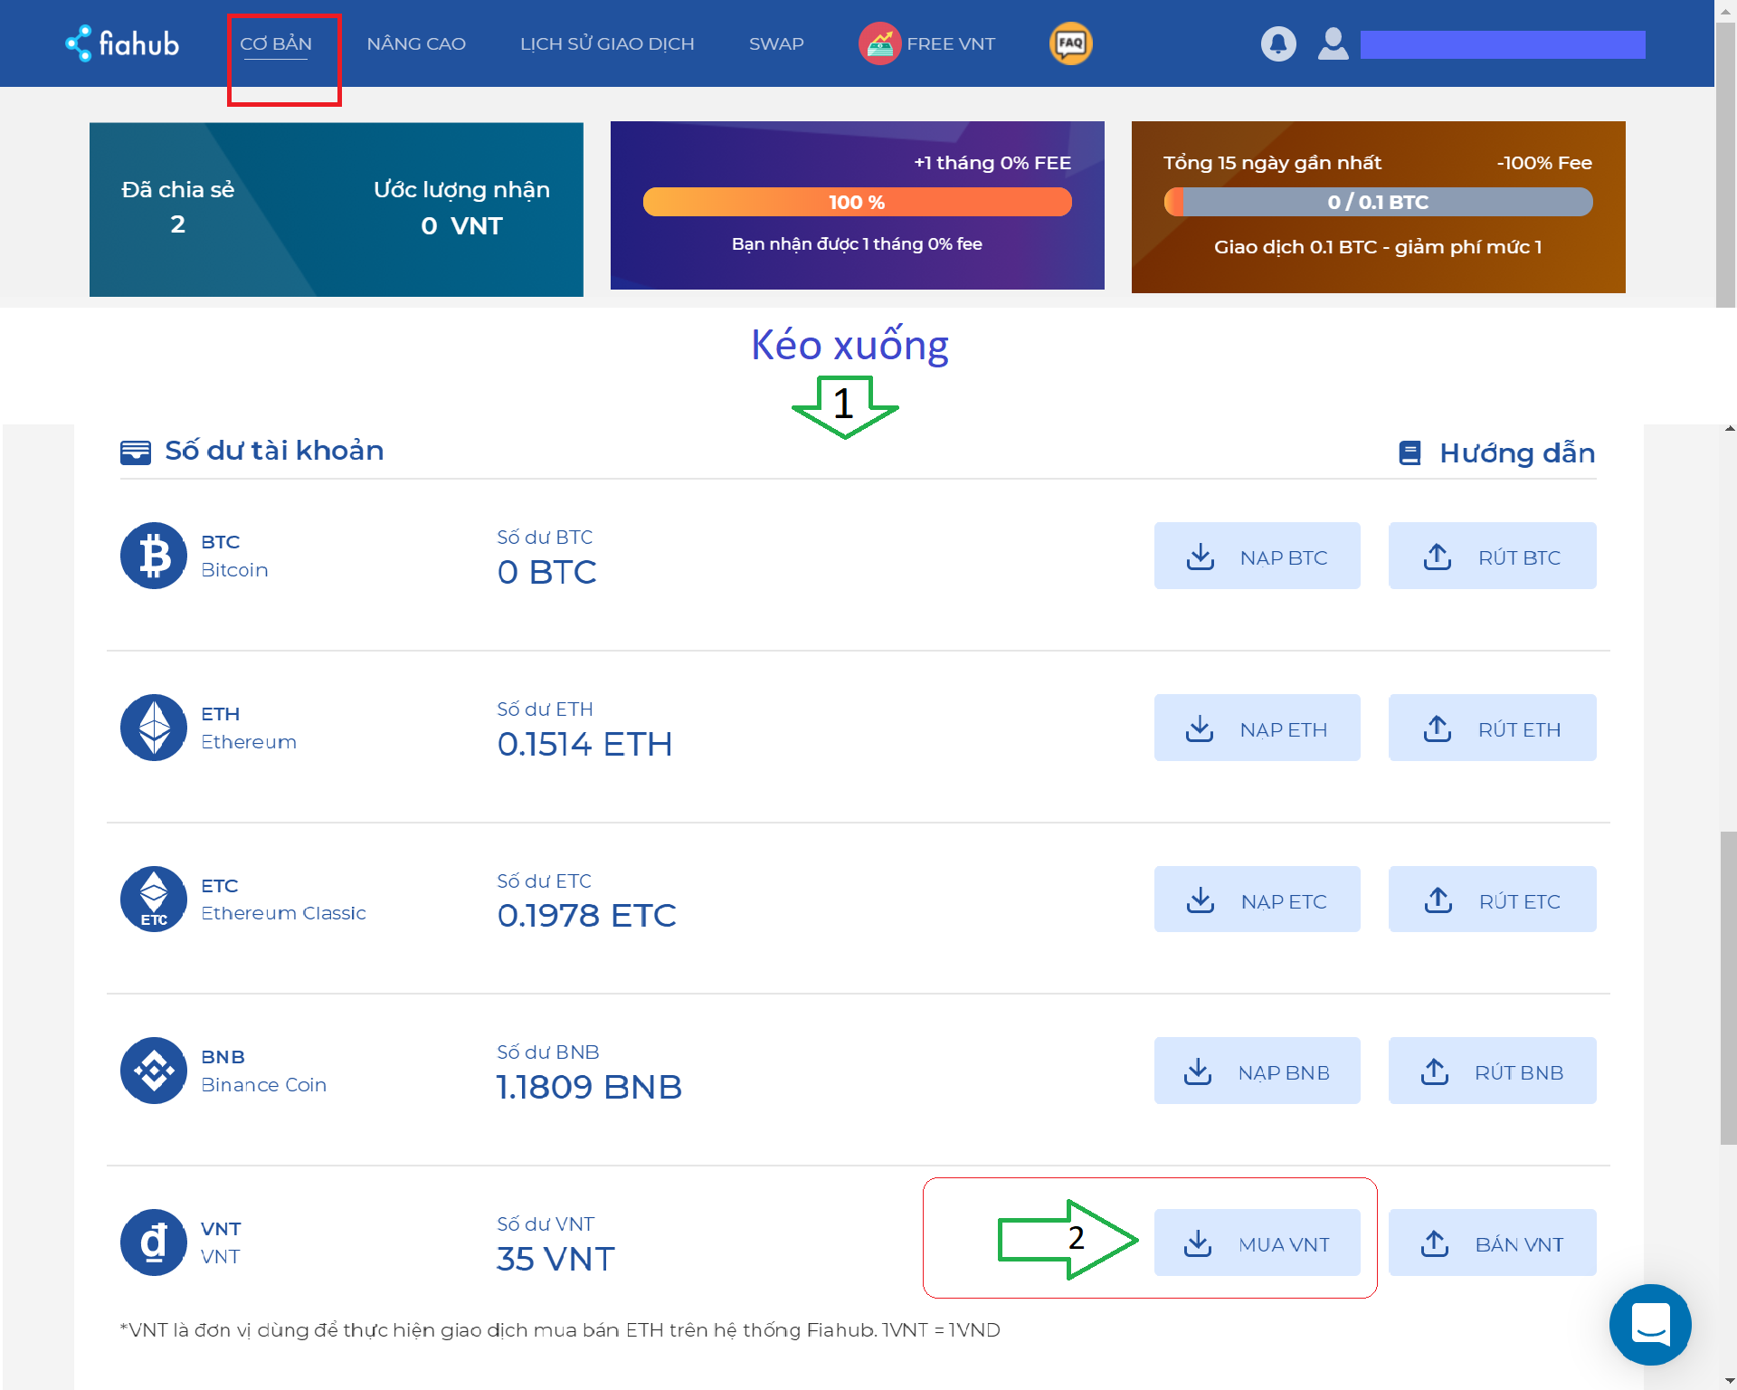This screenshot has width=1737, height=1390.
Task: Open the Hướng dẫn guide link
Action: (1517, 452)
